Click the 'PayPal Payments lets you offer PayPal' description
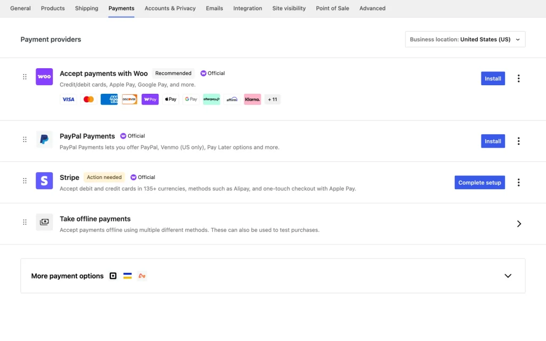The height and width of the screenshot is (341, 546). (x=169, y=147)
